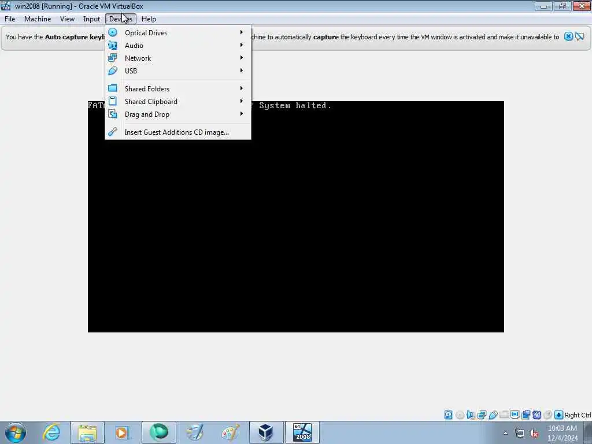This screenshot has height=444, width=592.
Task: Open the VirtualBox Manager cube in taskbar
Action: click(266, 432)
